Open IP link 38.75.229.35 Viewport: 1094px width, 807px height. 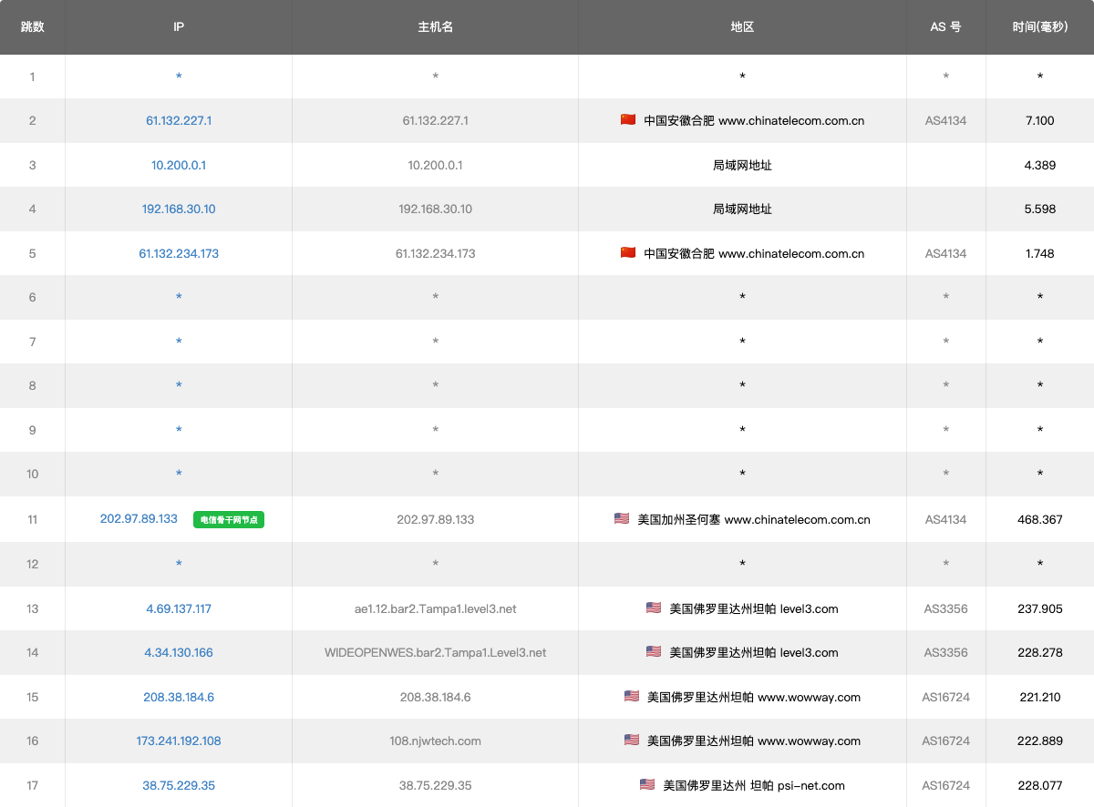(179, 785)
